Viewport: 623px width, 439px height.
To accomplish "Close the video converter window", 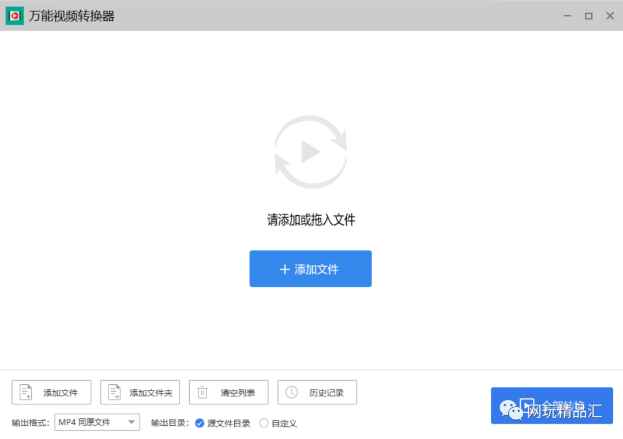I will [x=610, y=16].
